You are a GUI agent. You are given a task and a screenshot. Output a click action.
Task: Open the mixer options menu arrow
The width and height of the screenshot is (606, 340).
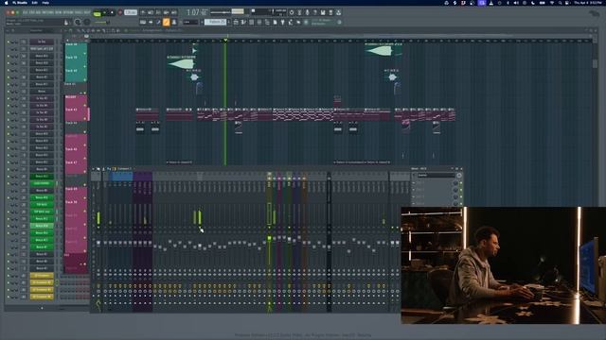(x=93, y=169)
